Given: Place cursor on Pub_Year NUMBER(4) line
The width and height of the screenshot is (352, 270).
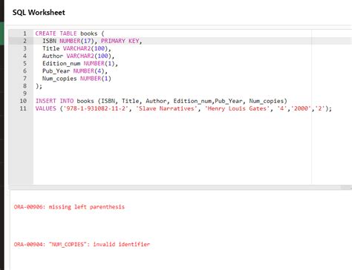Looking at the screenshot, I should 75,71.
